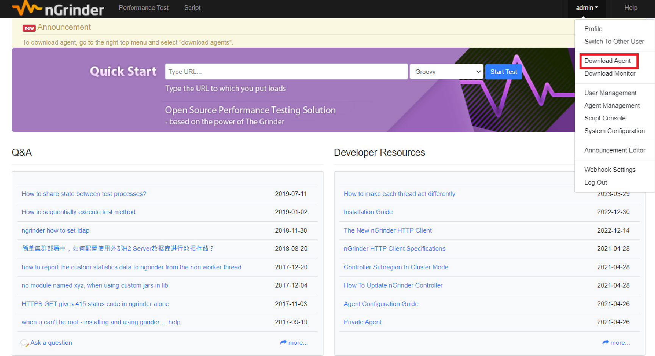The image size is (655, 356).
Task: Open the Chinese H2 Server database question
Action: coord(118,249)
